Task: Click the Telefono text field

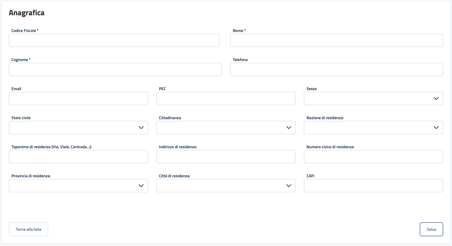Action: pyautogui.click(x=337, y=70)
